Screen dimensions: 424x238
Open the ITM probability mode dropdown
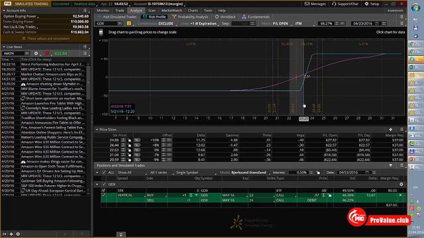304,24
